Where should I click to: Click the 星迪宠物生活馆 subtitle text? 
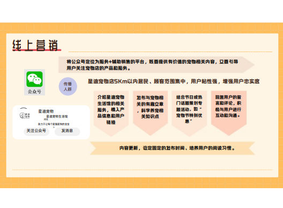(x=57, y=116)
